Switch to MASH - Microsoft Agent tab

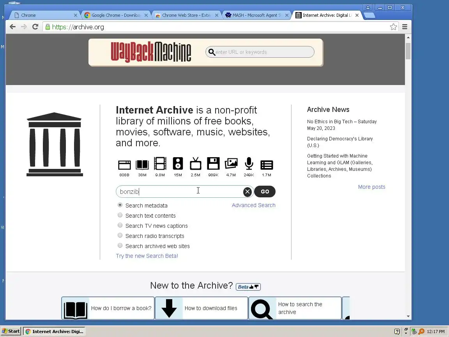pyautogui.click(x=256, y=15)
